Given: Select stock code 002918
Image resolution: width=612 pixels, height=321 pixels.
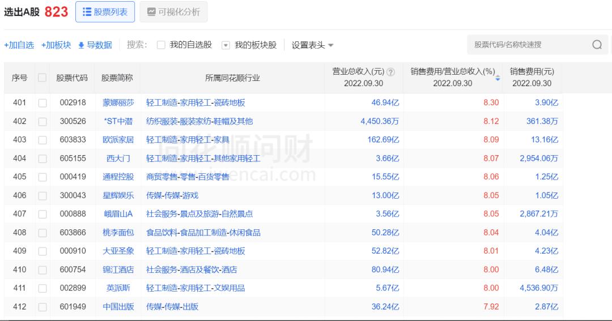Looking at the screenshot, I should click(x=73, y=102).
